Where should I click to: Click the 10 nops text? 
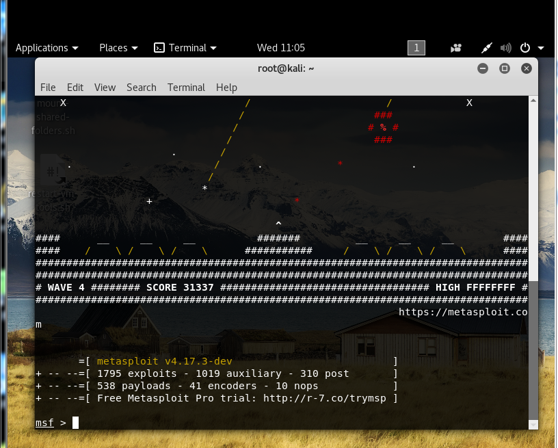click(x=297, y=386)
